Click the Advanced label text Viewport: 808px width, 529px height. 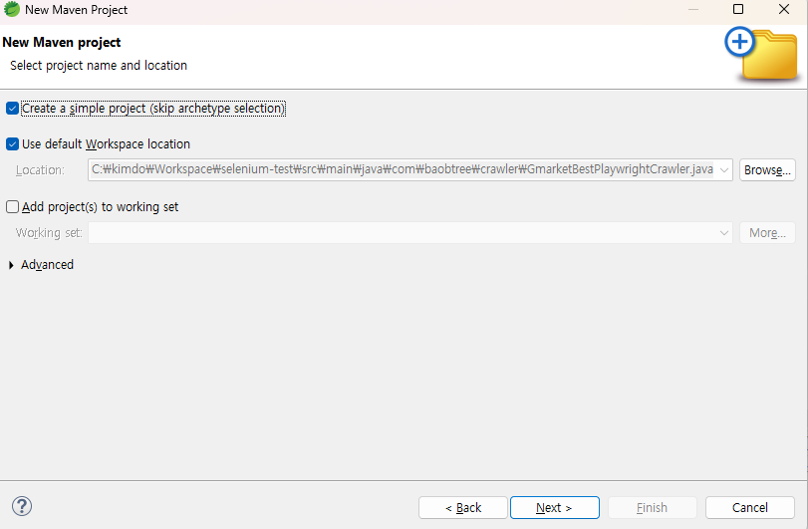click(x=47, y=265)
